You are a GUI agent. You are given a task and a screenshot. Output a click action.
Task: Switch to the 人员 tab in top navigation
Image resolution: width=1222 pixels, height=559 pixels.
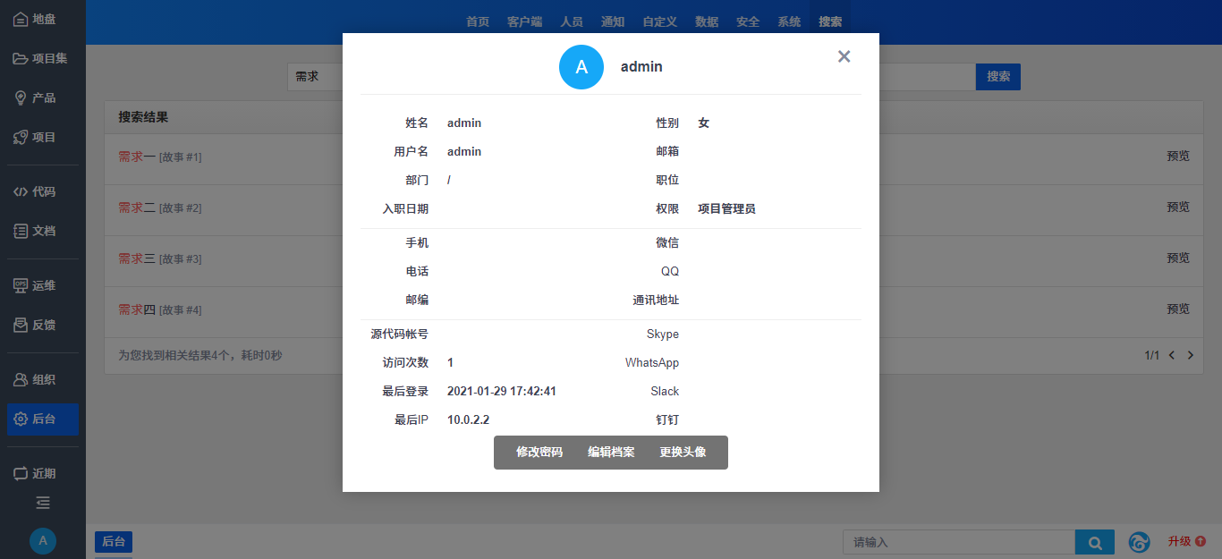pyautogui.click(x=572, y=21)
